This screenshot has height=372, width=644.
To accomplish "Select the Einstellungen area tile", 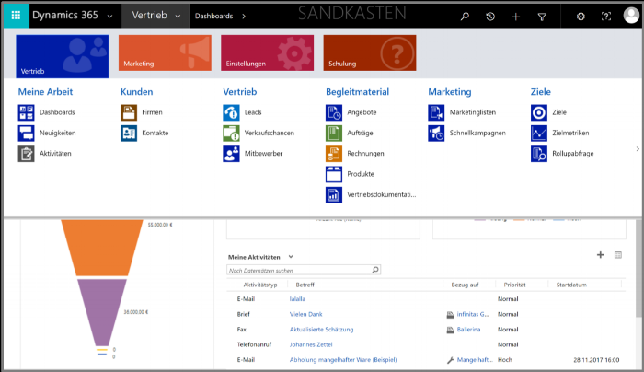I will 268,52.
